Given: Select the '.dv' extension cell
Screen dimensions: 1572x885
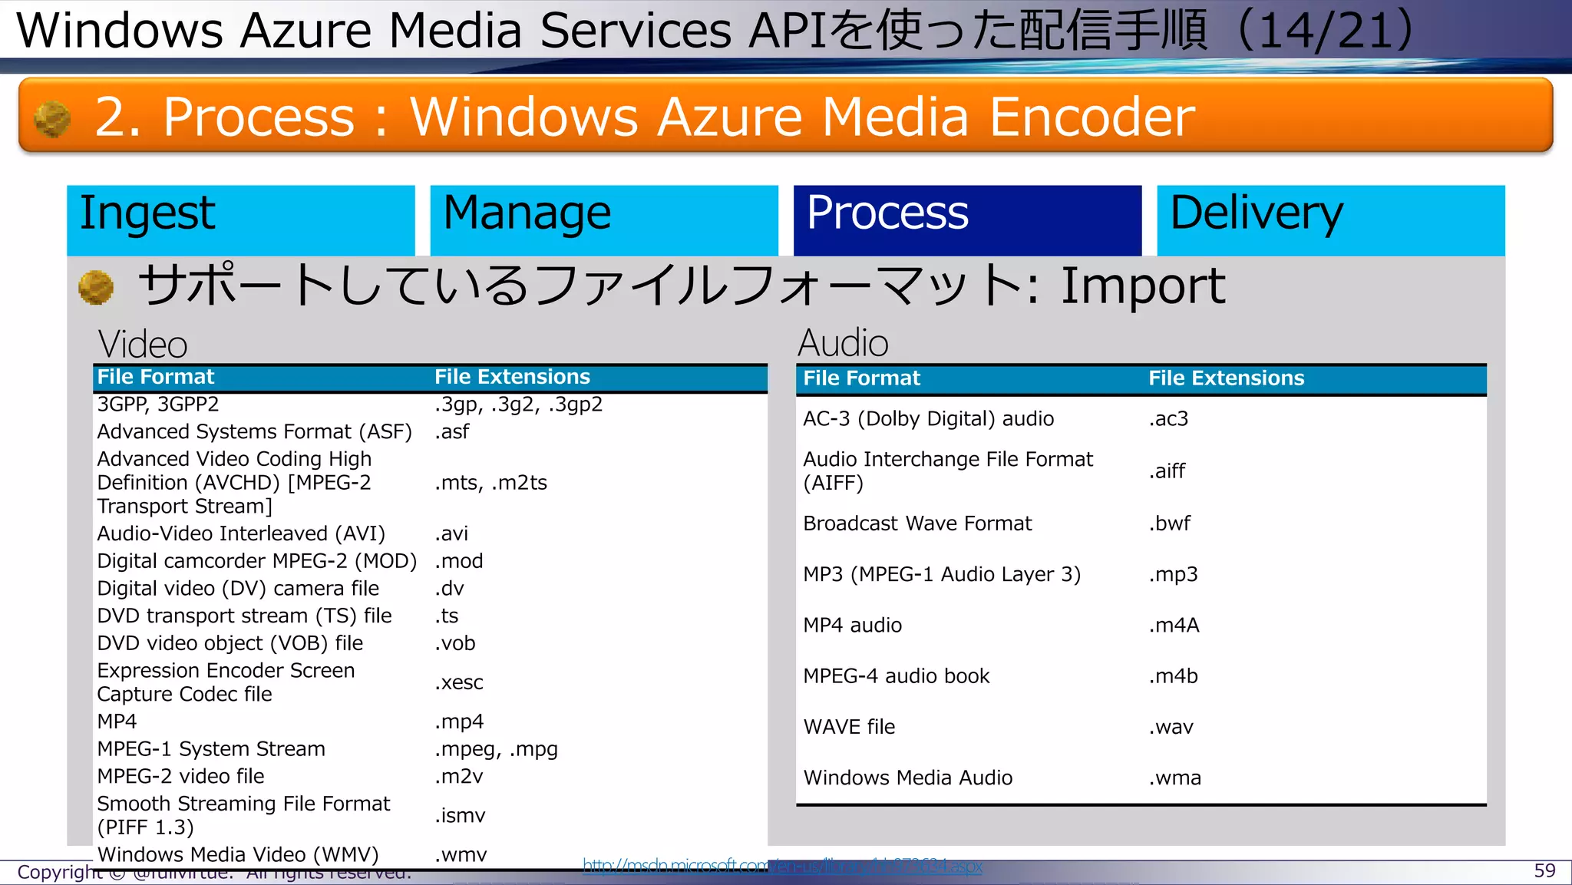Looking at the screenshot, I should click(450, 589).
